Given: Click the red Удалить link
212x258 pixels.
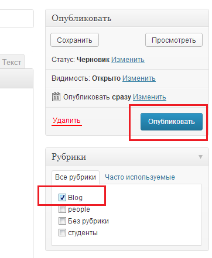Looking at the screenshot, I should coord(67,121).
